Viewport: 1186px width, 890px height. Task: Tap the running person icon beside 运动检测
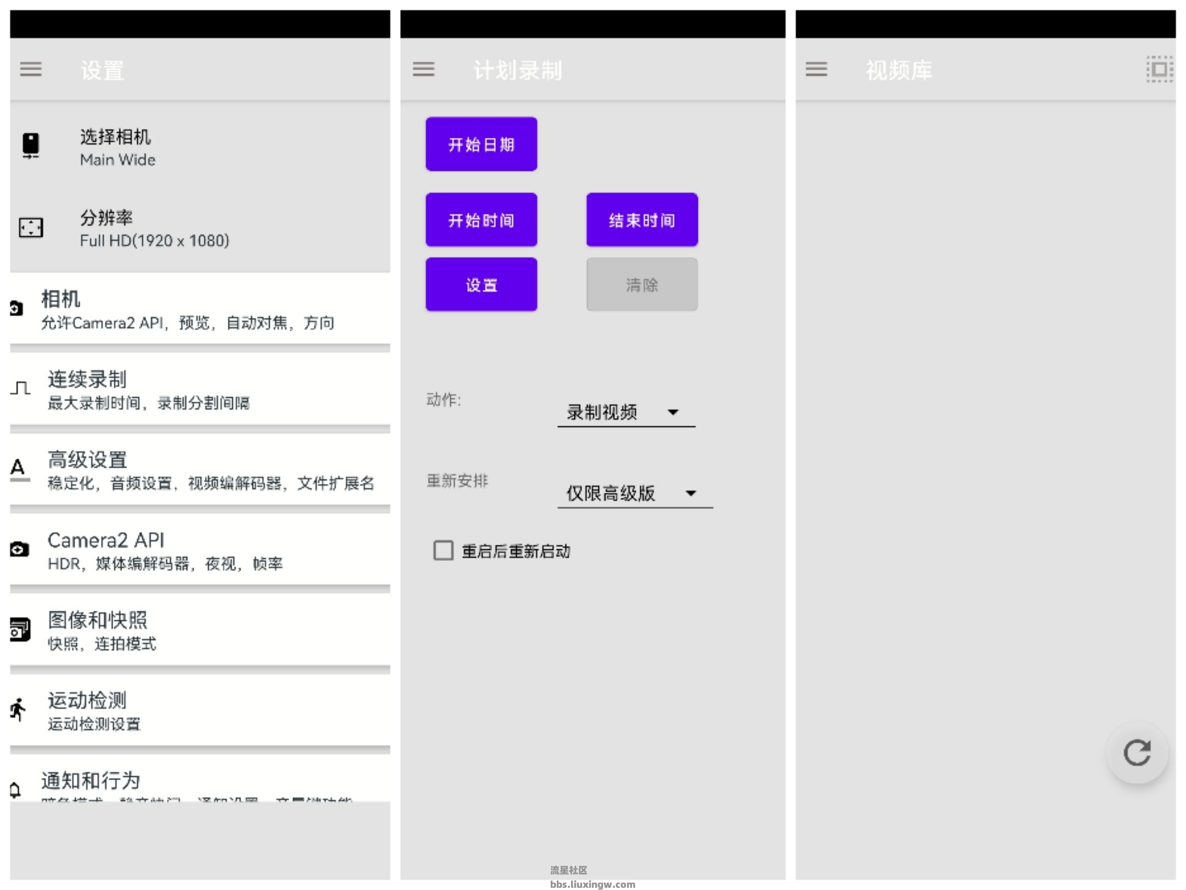click(18, 710)
